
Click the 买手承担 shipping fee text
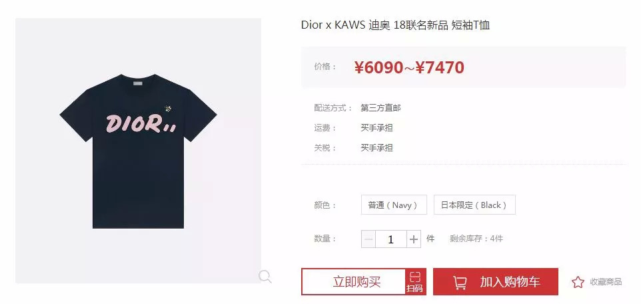[376, 127]
